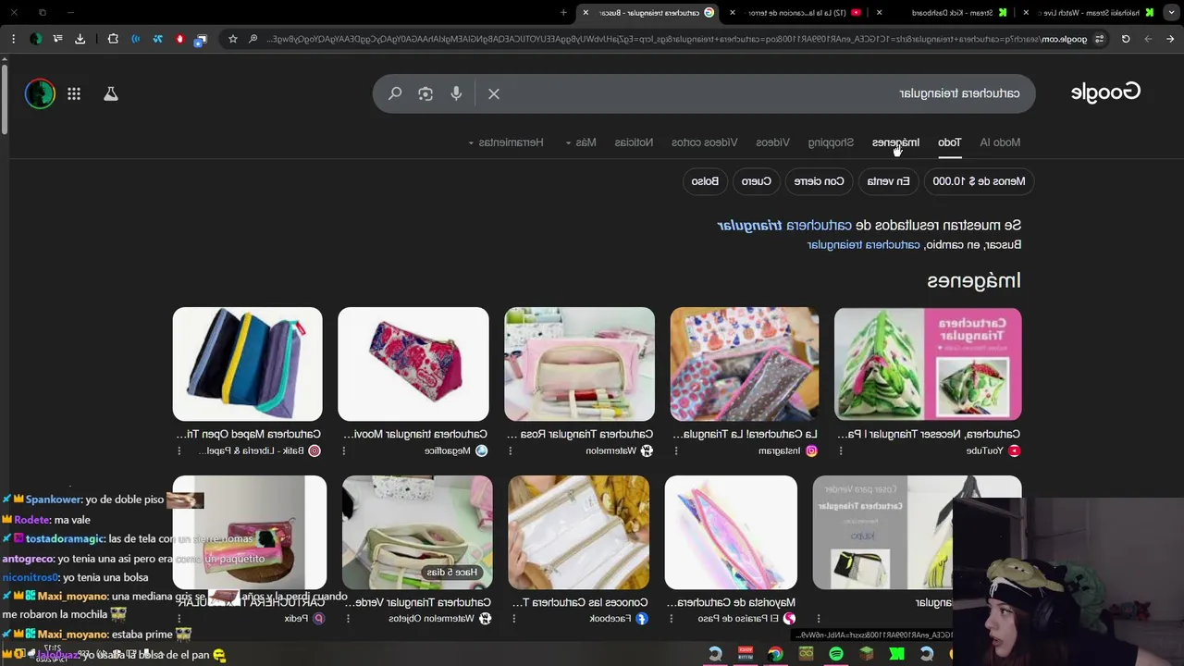Expand the Más dropdown
Viewport: 1184px width, 666px height.
(581, 142)
